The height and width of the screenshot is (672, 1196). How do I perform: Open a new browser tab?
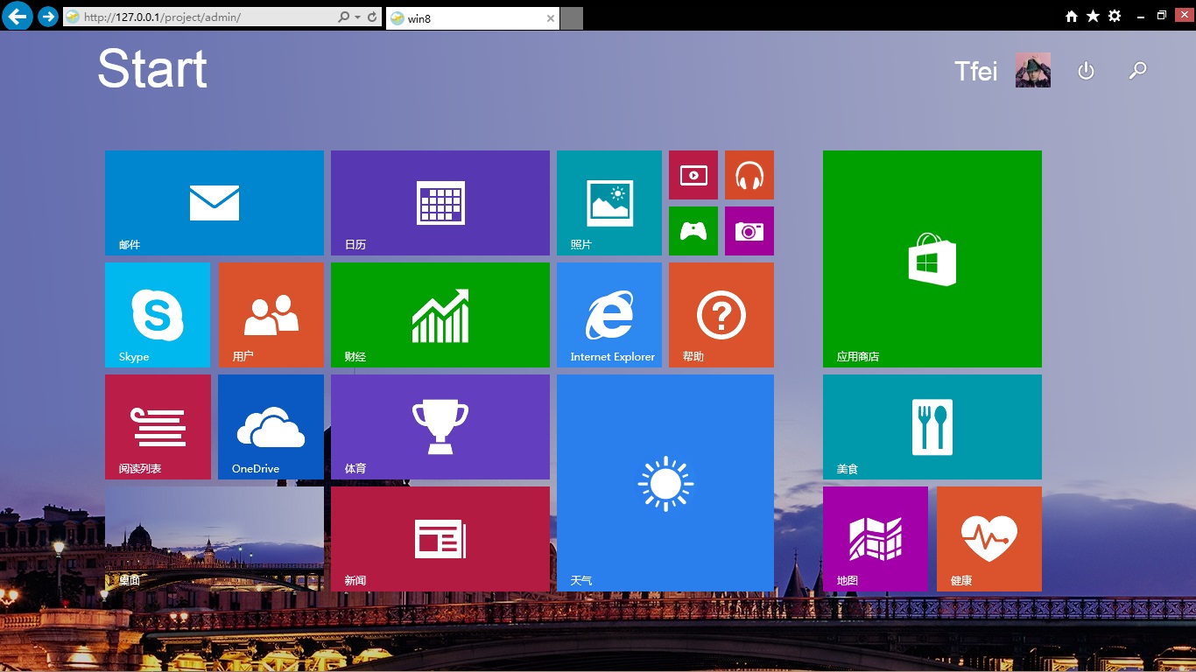572,18
